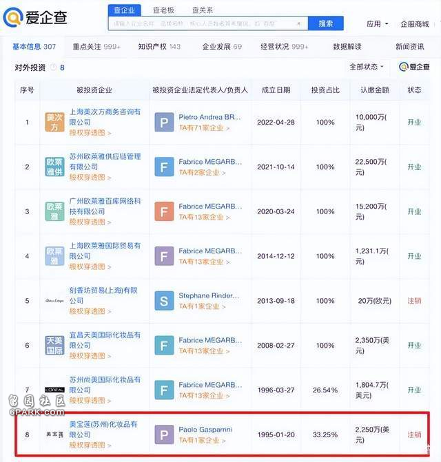Expand 股权穿透图 for 苏州尚美国际化妆品
441x462 pixels.
tap(90, 401)
